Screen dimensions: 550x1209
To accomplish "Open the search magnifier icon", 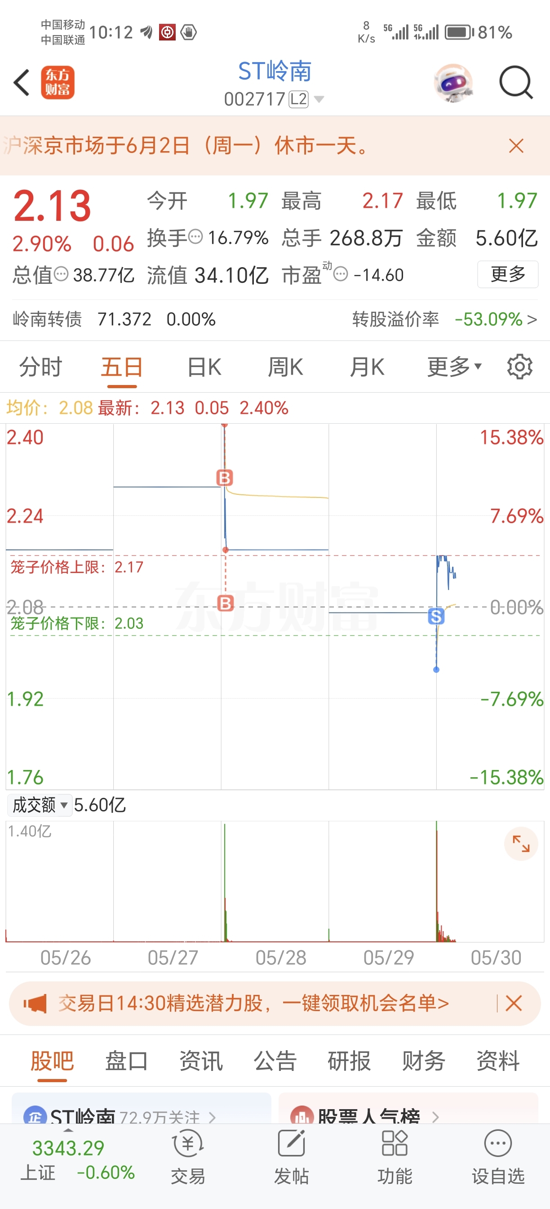I will coord(516,83).
